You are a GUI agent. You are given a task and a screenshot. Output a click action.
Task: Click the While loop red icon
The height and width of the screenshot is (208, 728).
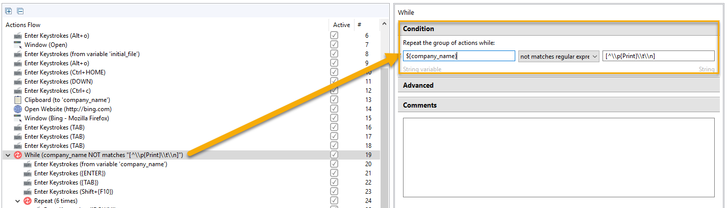(18, 155)
